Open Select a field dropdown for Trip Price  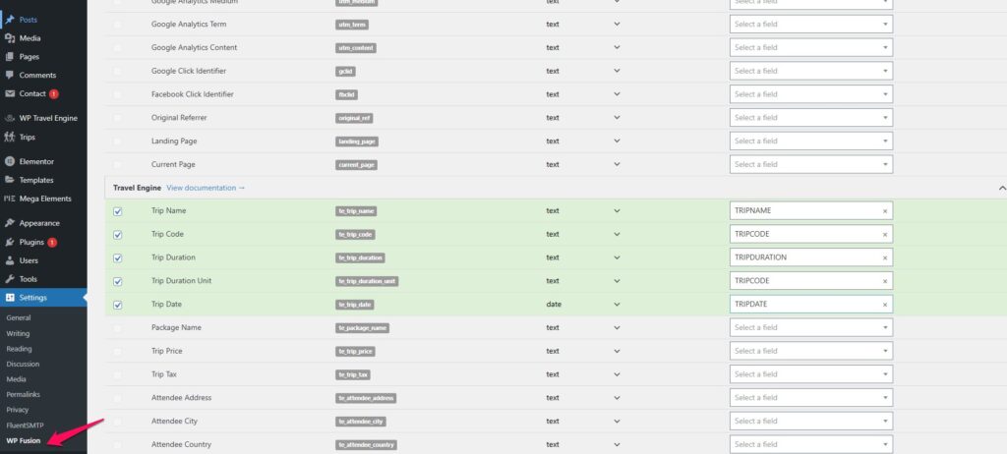811,351
